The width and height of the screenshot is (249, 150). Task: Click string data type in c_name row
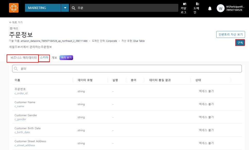[81, 104]
